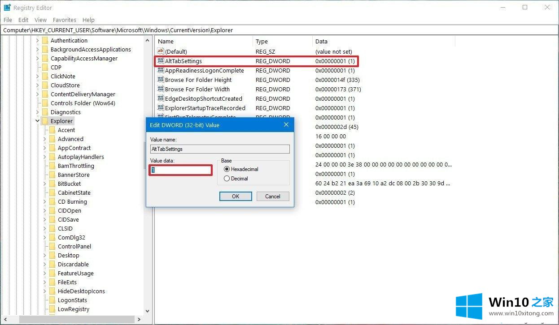Viewport: 559px width, 325px height.
Task: Select the ClickNote folder icon
Action: click(x=45, y=76)
